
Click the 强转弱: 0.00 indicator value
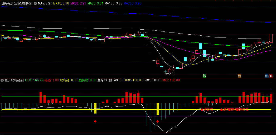pyautogui.click(x=87, y=80)
